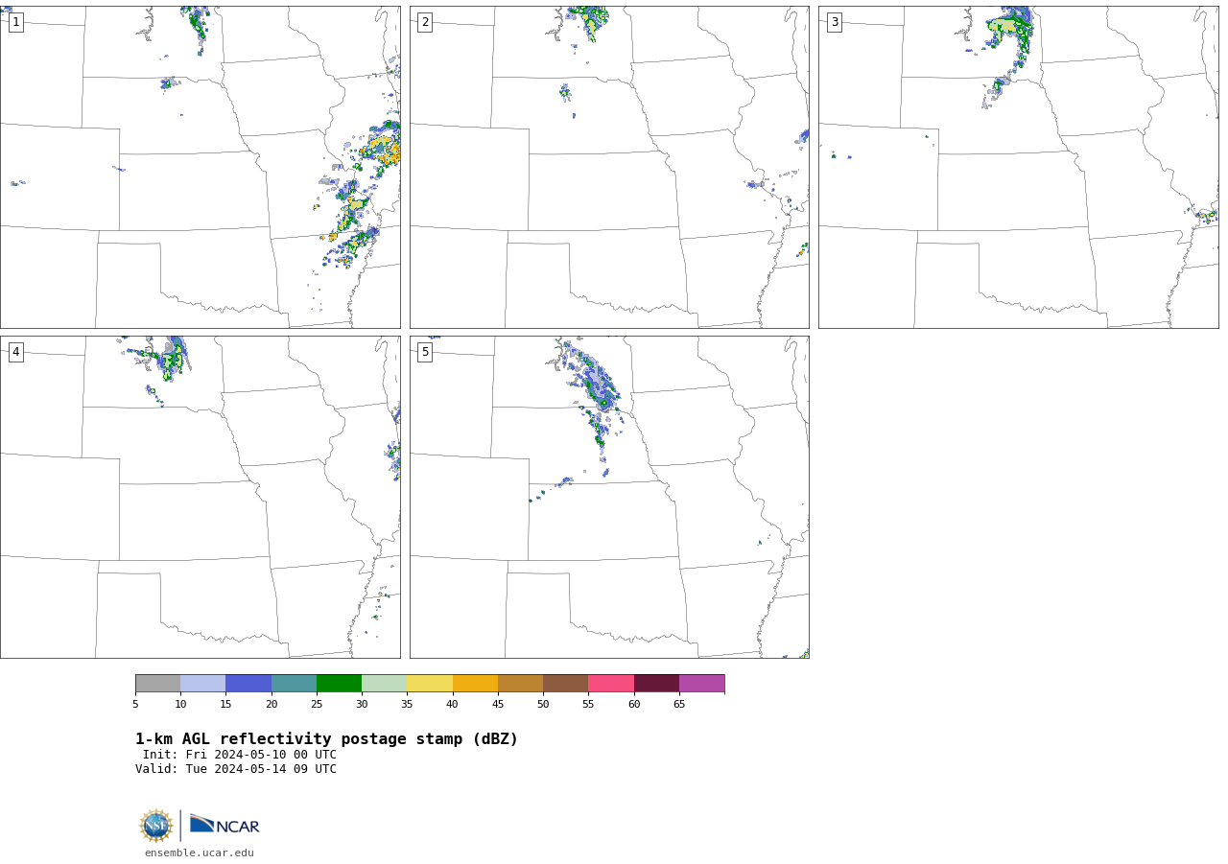Screen dimensions: 1228x864
Task: Click the maroon 60-65 dBZ swatch
Action: click(x=656, y=683)
